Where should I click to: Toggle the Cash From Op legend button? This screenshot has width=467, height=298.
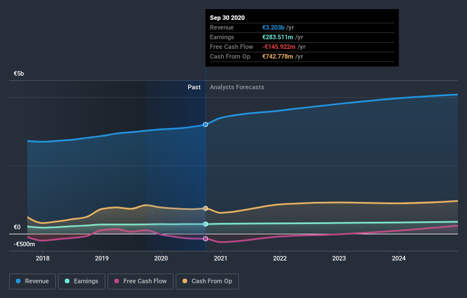[207, 282]
